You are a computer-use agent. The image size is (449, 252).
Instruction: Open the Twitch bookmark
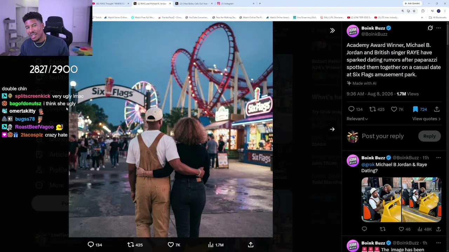click(97, 17)
